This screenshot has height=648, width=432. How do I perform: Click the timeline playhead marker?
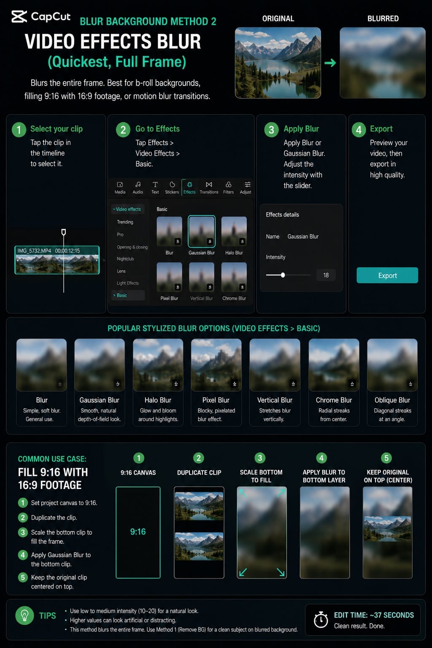pyautogui.click(x=64, y=232)
